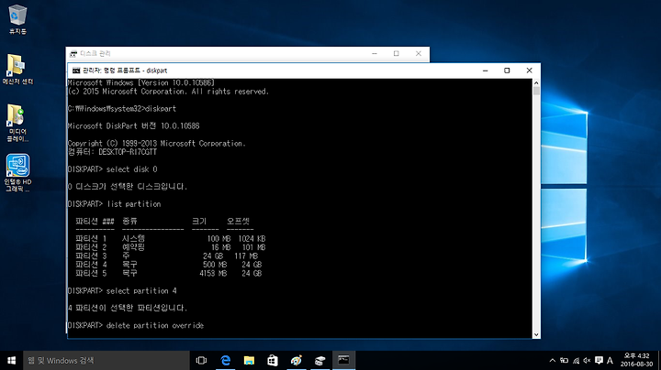The width and height of the screenshot is (661, 370).
Task: Click the paint palette taskbar icon
Action: pos(297,360)
